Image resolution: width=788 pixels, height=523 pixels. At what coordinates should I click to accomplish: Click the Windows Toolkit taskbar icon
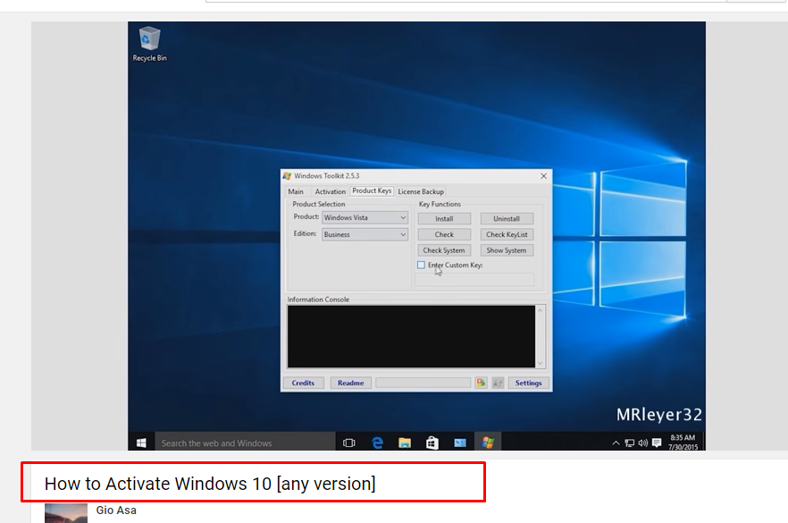[488, 443]
